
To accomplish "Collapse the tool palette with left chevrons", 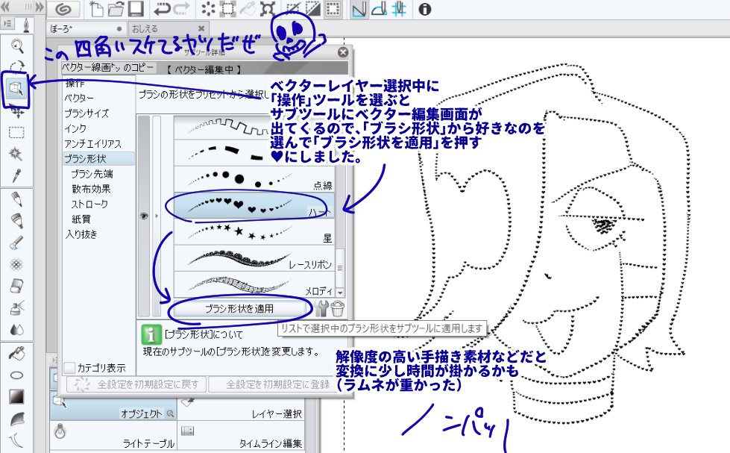I will 5,7.
